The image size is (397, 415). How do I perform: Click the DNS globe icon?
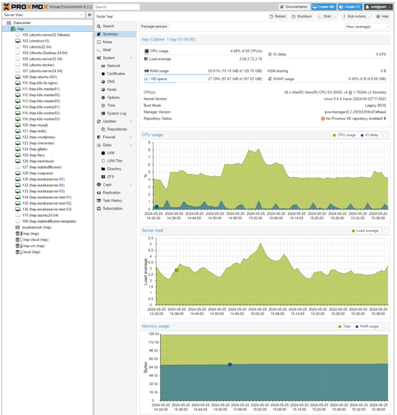(103, 82)
